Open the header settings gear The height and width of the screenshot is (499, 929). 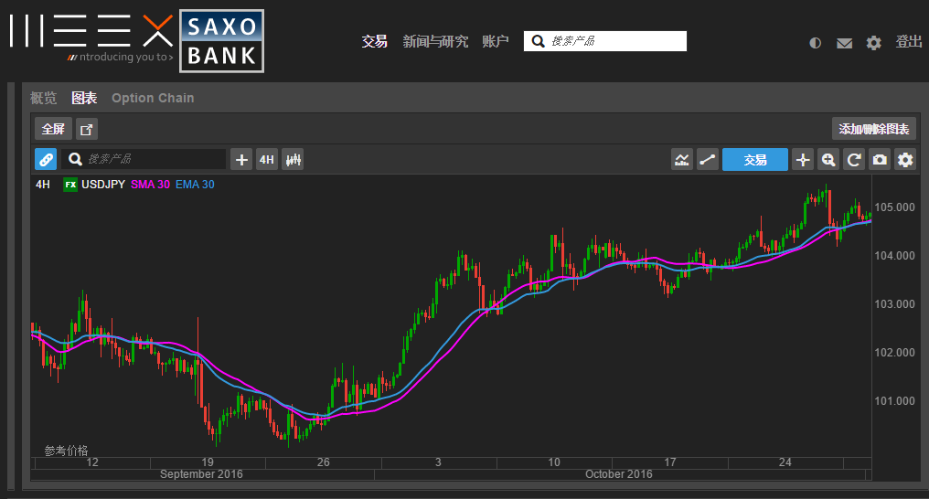873,43
